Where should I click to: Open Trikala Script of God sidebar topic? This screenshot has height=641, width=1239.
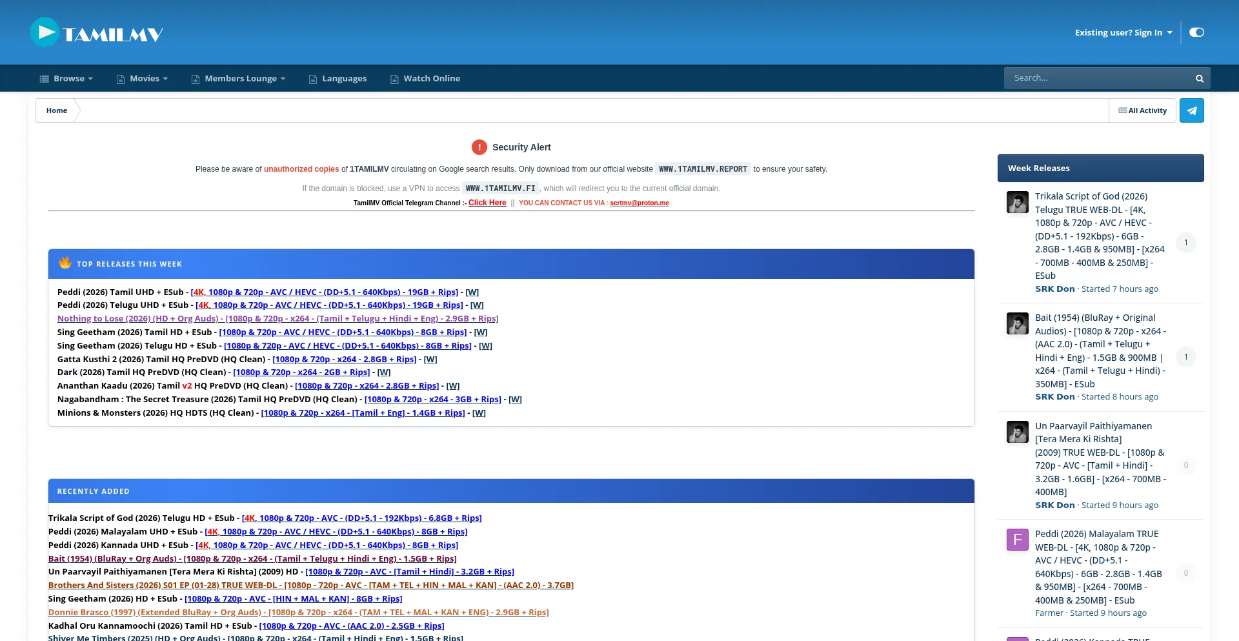click(x=1100, y=236)
